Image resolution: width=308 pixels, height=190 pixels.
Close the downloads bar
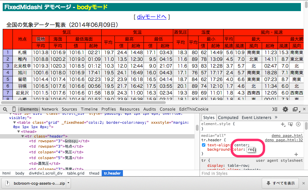[304, 183]
